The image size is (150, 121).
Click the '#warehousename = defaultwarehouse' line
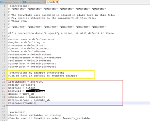[x=35, y=58]
